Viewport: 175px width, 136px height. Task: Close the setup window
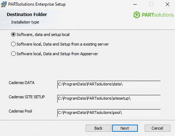click(167, 4)
